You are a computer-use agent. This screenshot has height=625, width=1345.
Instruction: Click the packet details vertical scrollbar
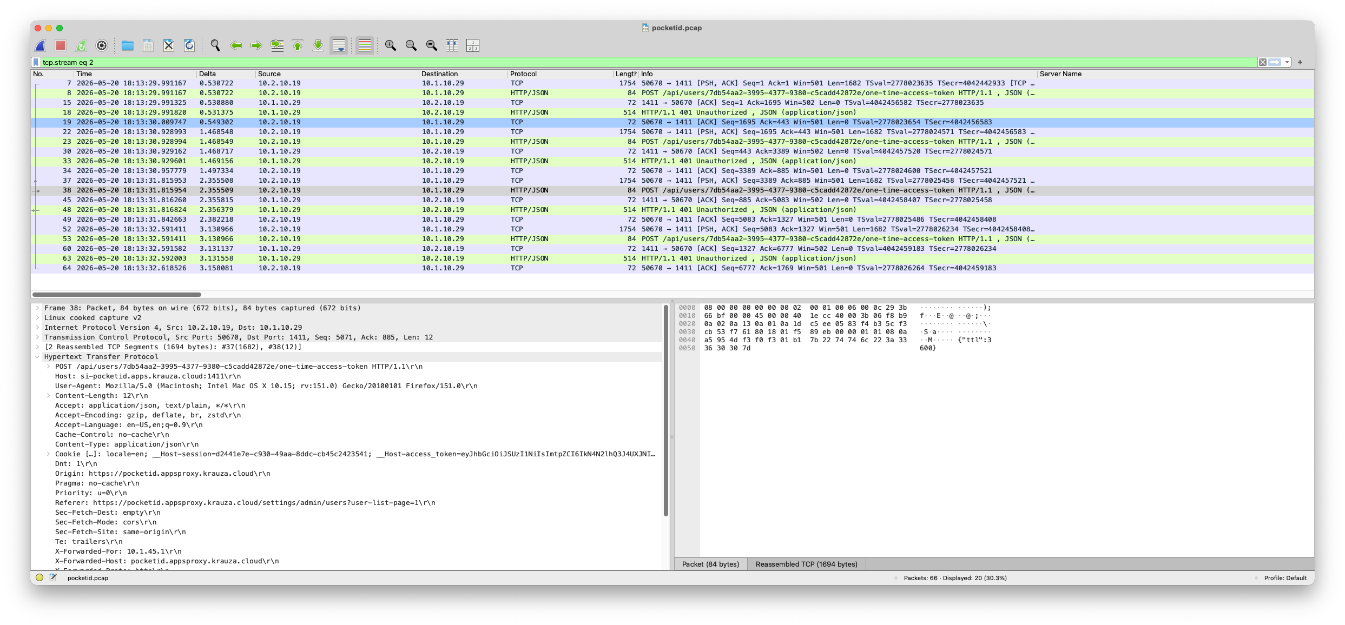tap(666, 411)
